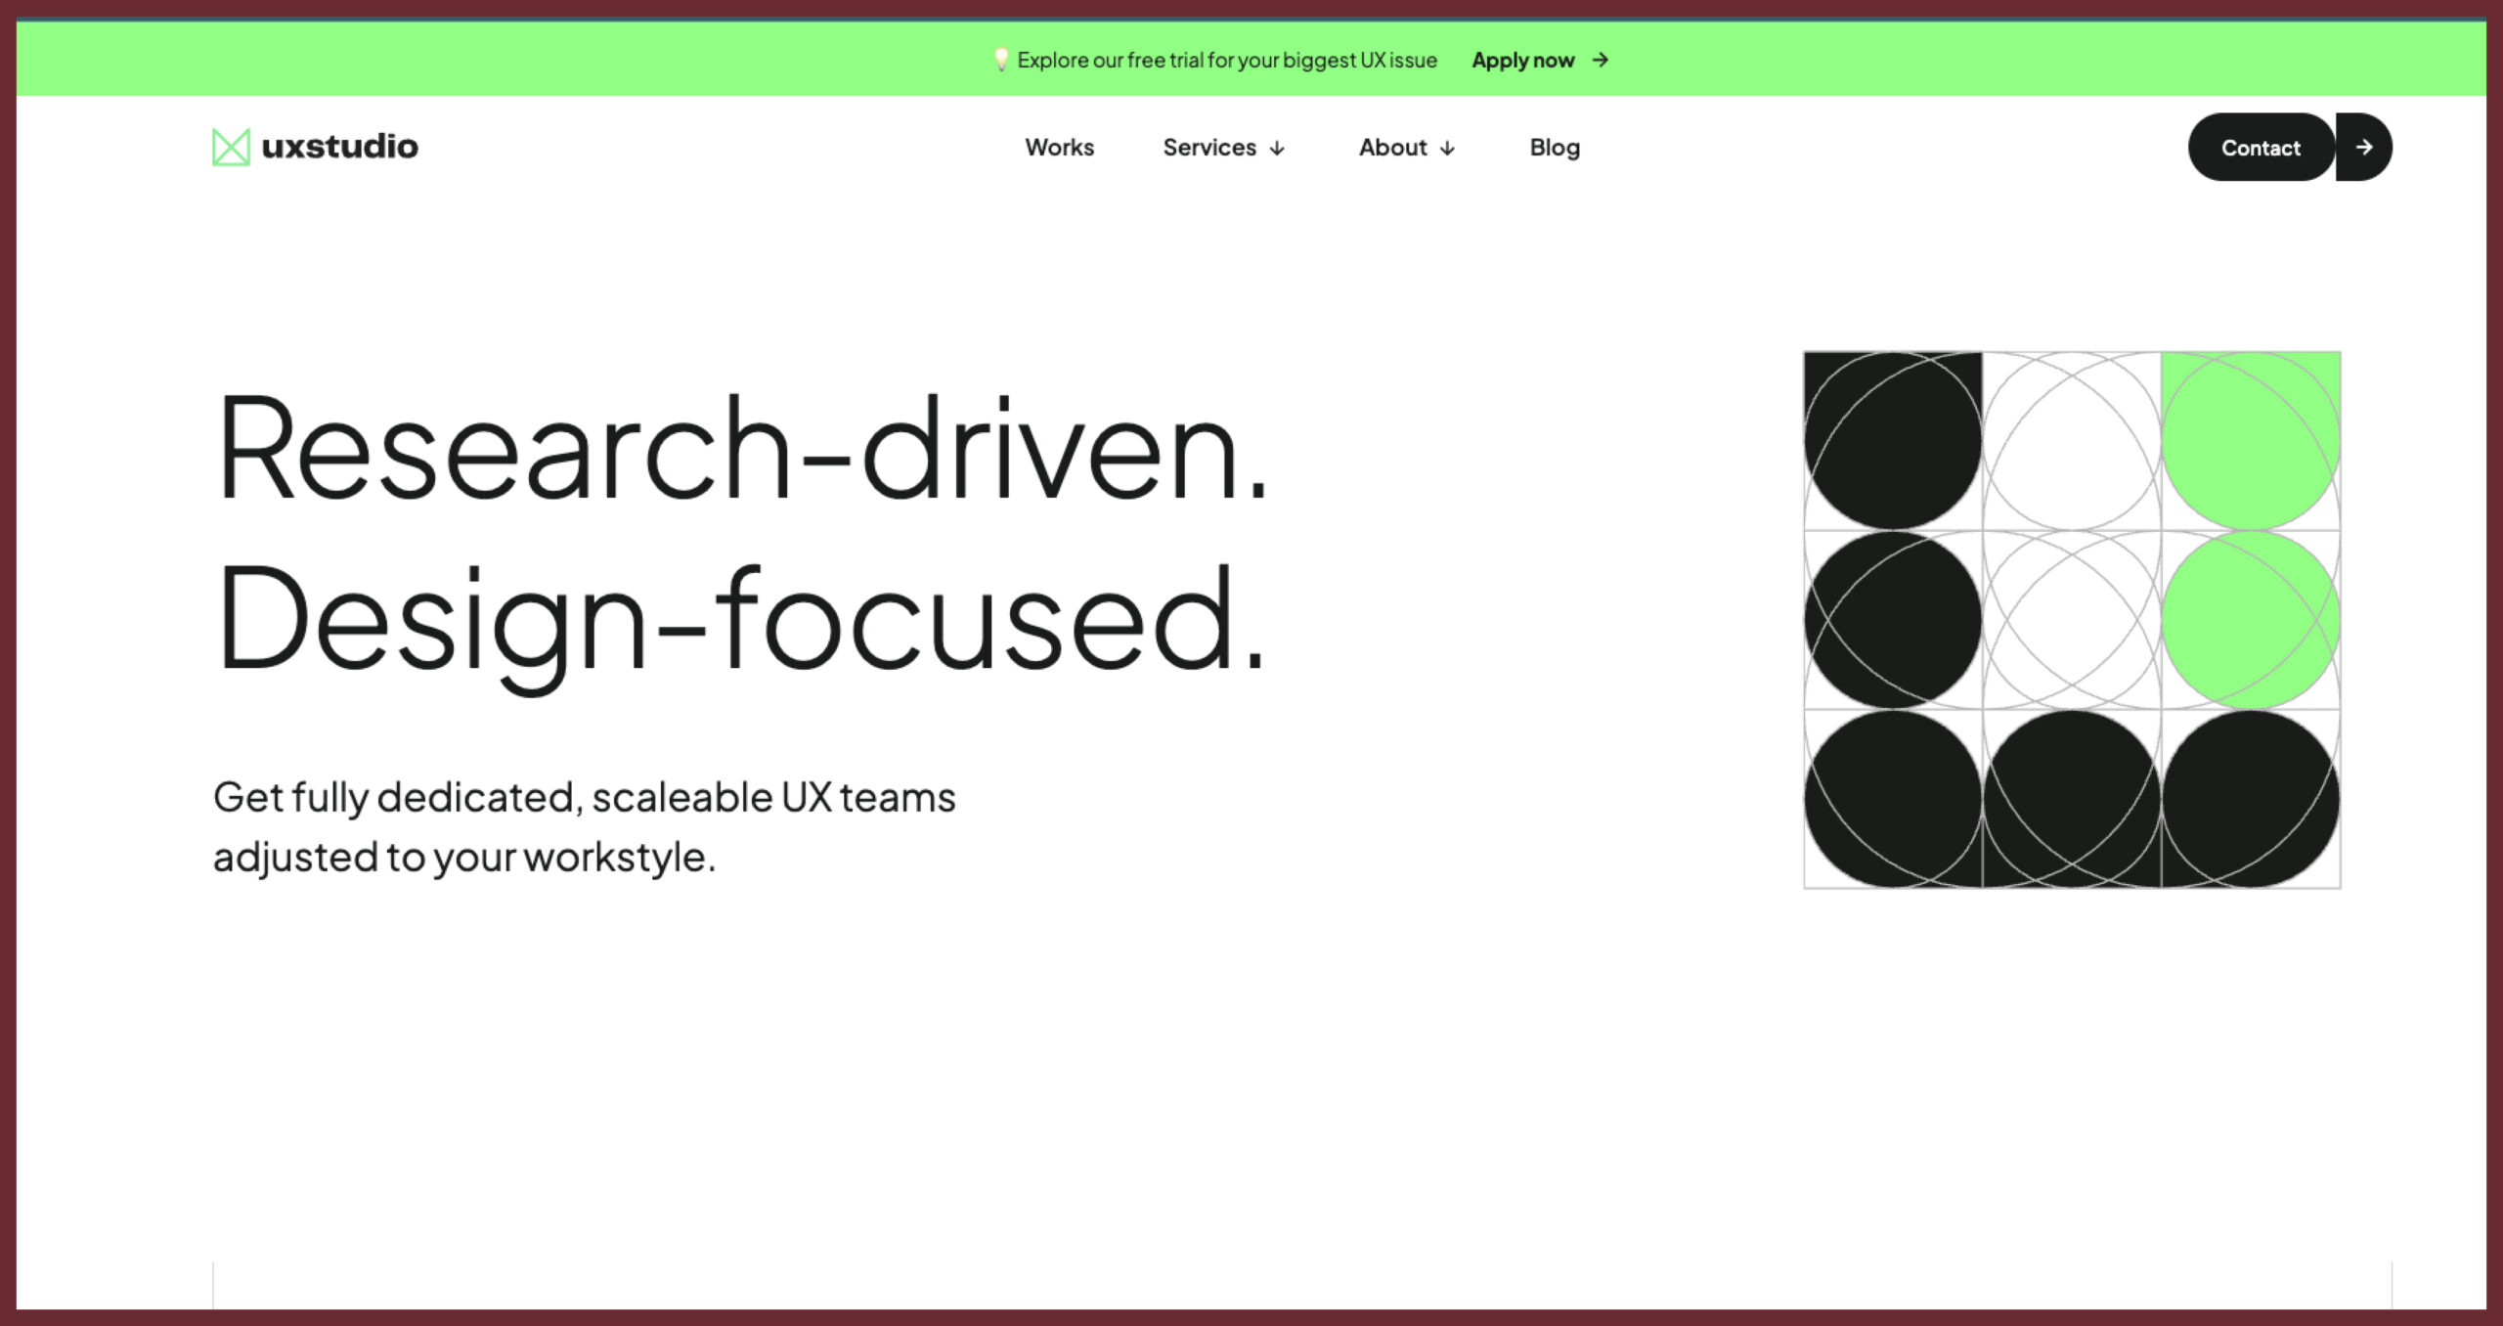Click the hero subtitle about scaleable UX teams

coord(585,824)
